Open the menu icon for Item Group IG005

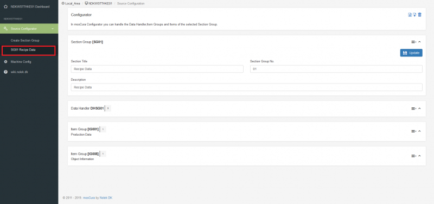[413, 156]
